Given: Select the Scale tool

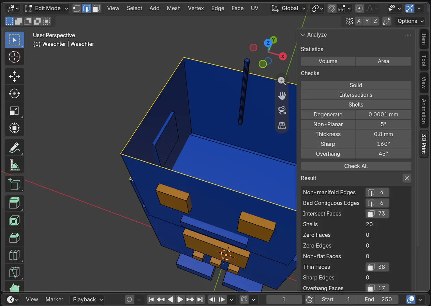Looking at the screenshot, I should (14, 111).
